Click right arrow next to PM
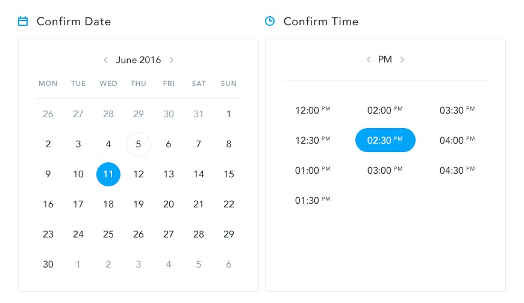The width and height of the screenshot is (524, 303). click(x=402, y=60)
